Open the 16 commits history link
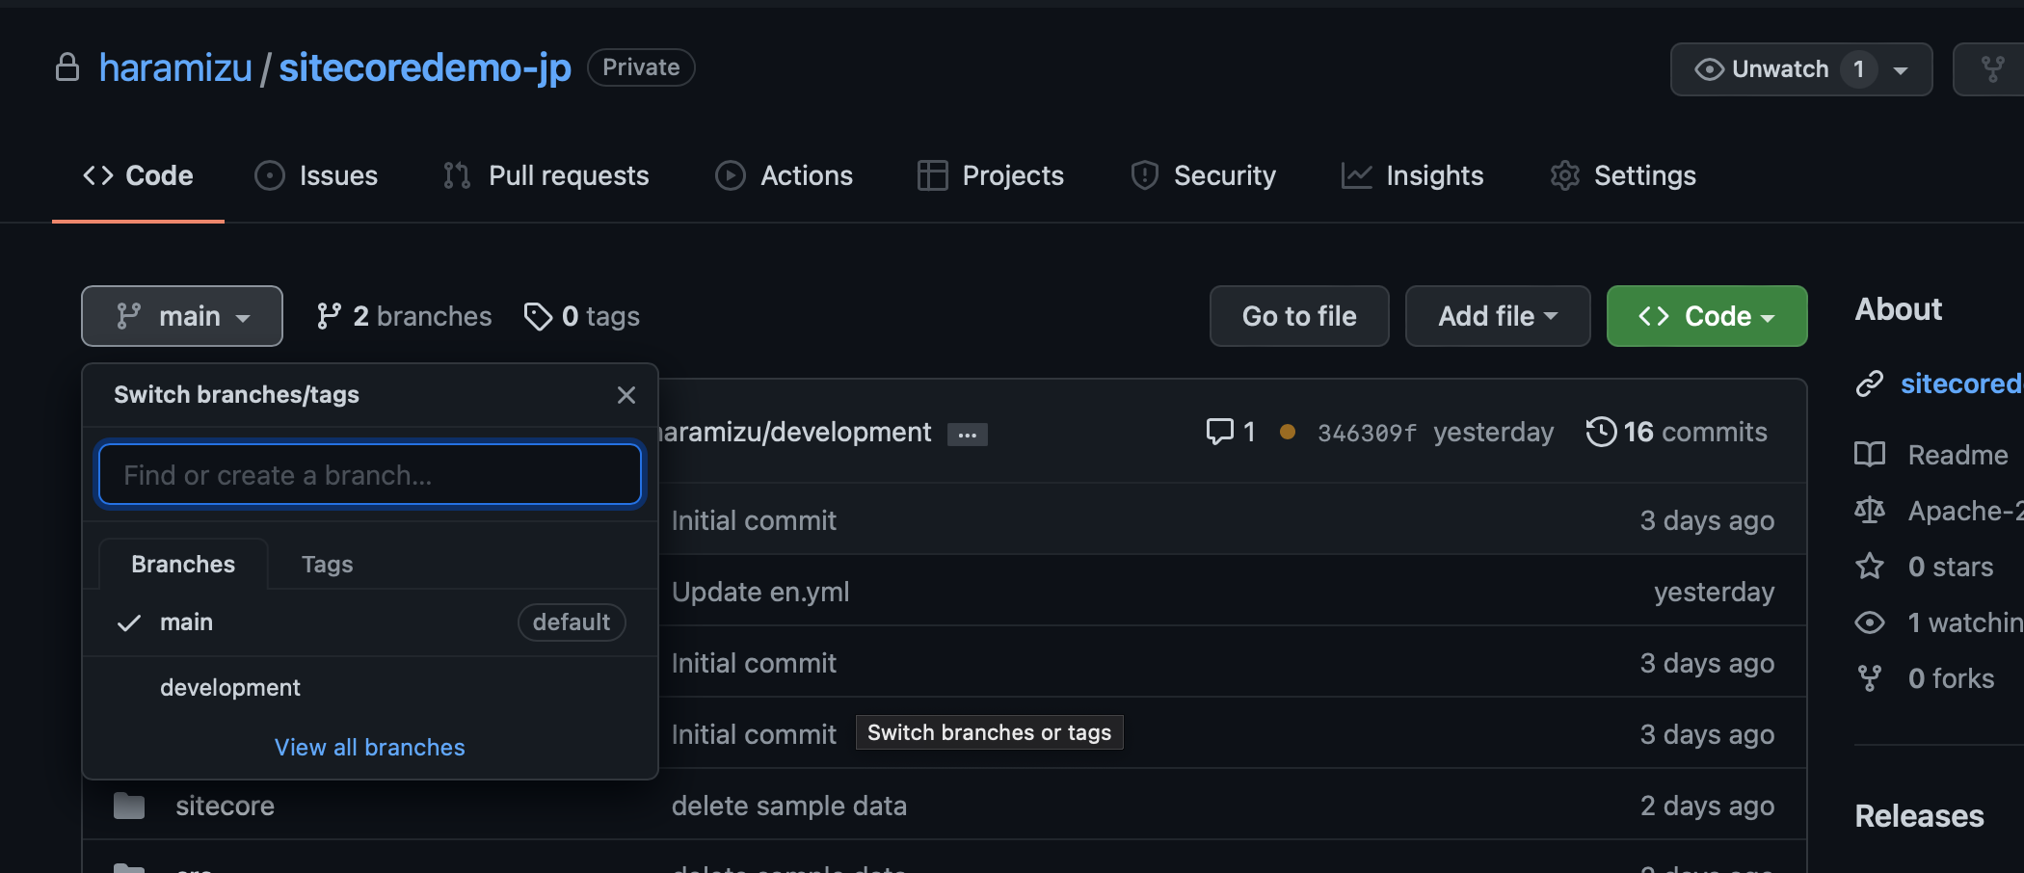 [1677, 432]
